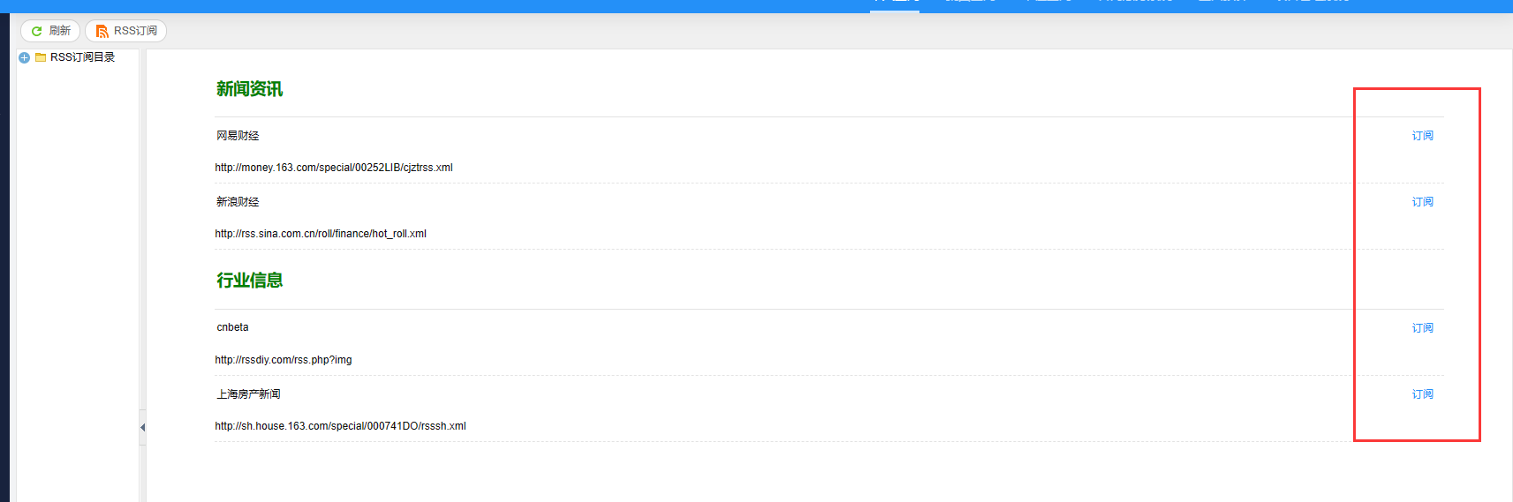Screen dimensions: 1513x502
Task: Collapse the left sidebar with the arrow handle
Action: click(x=142, y=428)
